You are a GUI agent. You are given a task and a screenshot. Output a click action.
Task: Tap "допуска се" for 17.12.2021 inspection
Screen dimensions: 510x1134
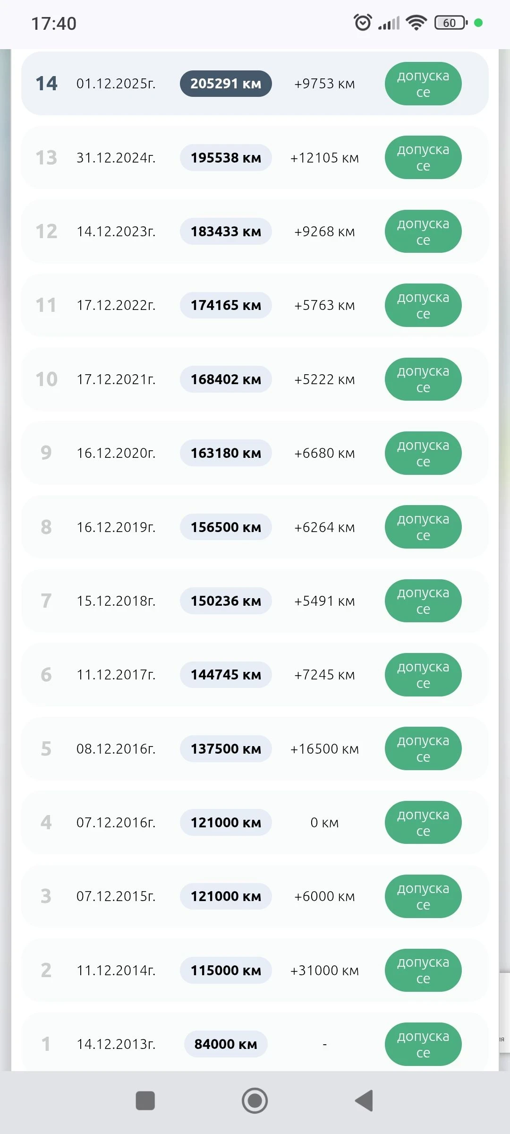(423, 379)
